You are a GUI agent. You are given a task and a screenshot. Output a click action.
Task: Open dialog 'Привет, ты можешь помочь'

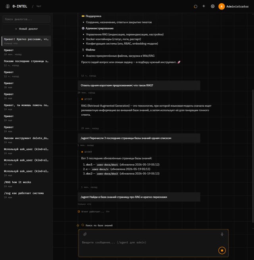pos(26,107)
